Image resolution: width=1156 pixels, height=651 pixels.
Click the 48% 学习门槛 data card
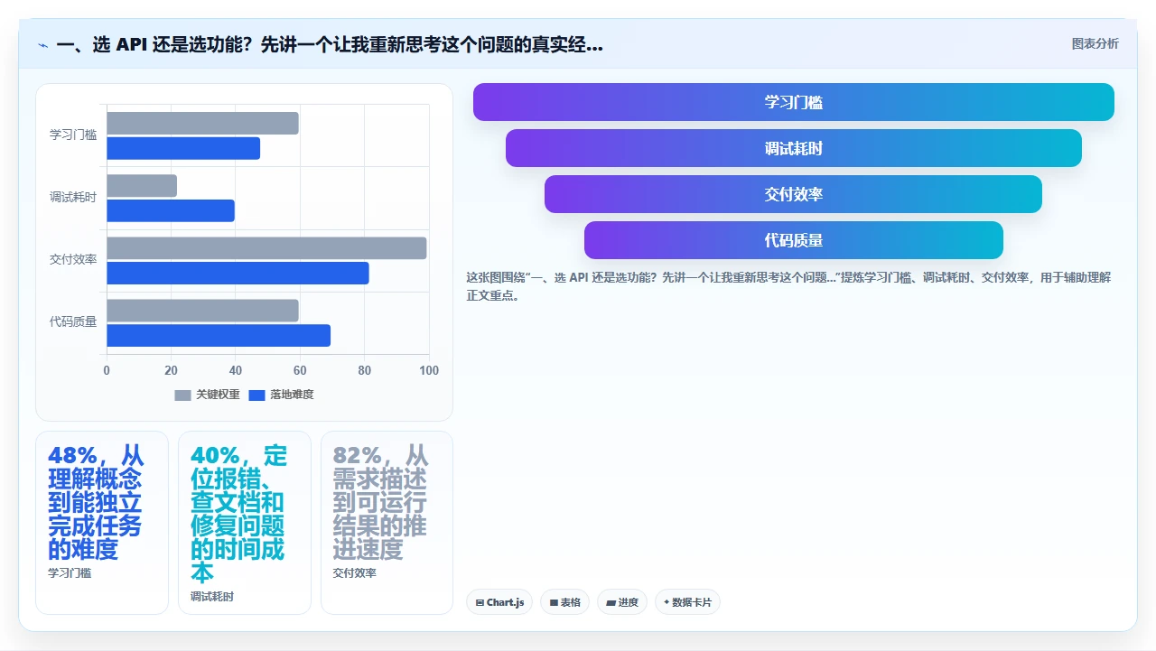(x=102, y=523)
